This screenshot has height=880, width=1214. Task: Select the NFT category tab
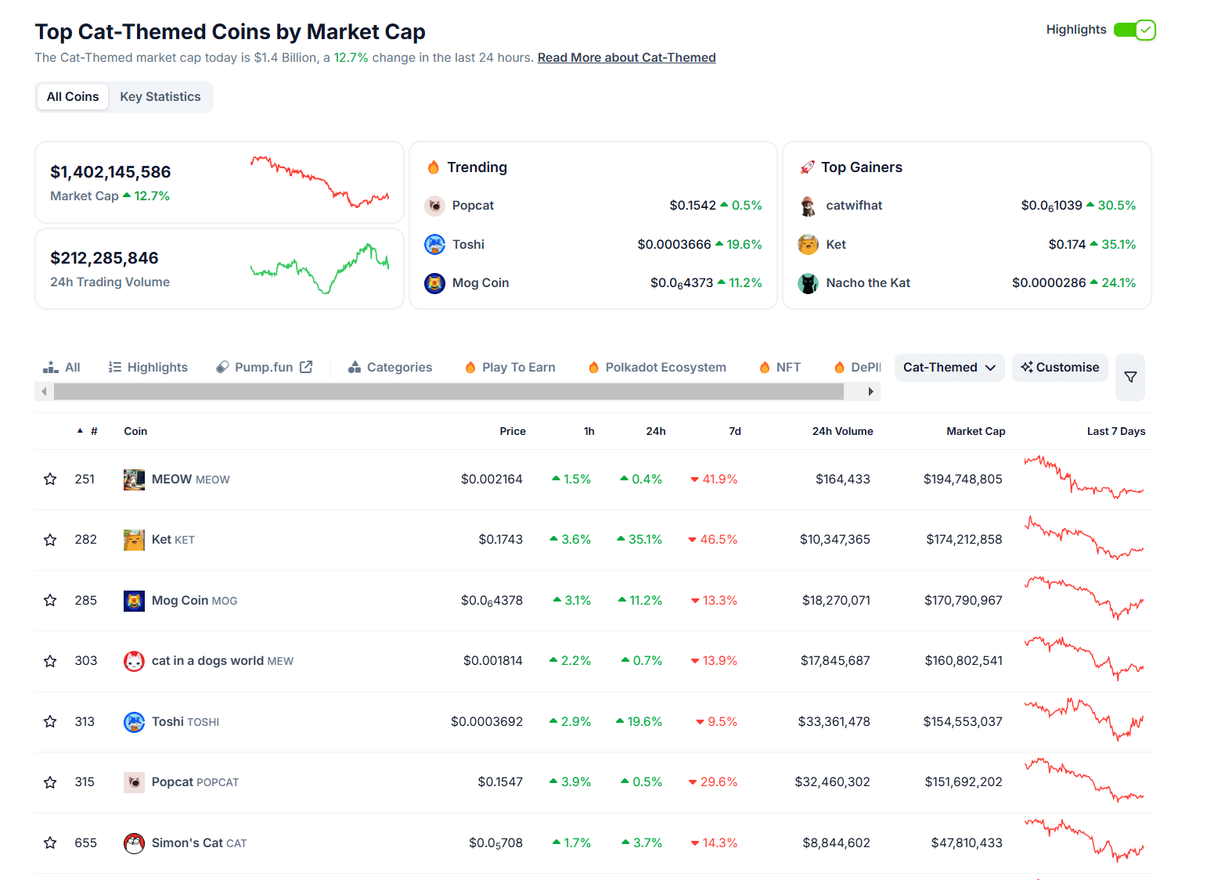[x=780, y=368]
